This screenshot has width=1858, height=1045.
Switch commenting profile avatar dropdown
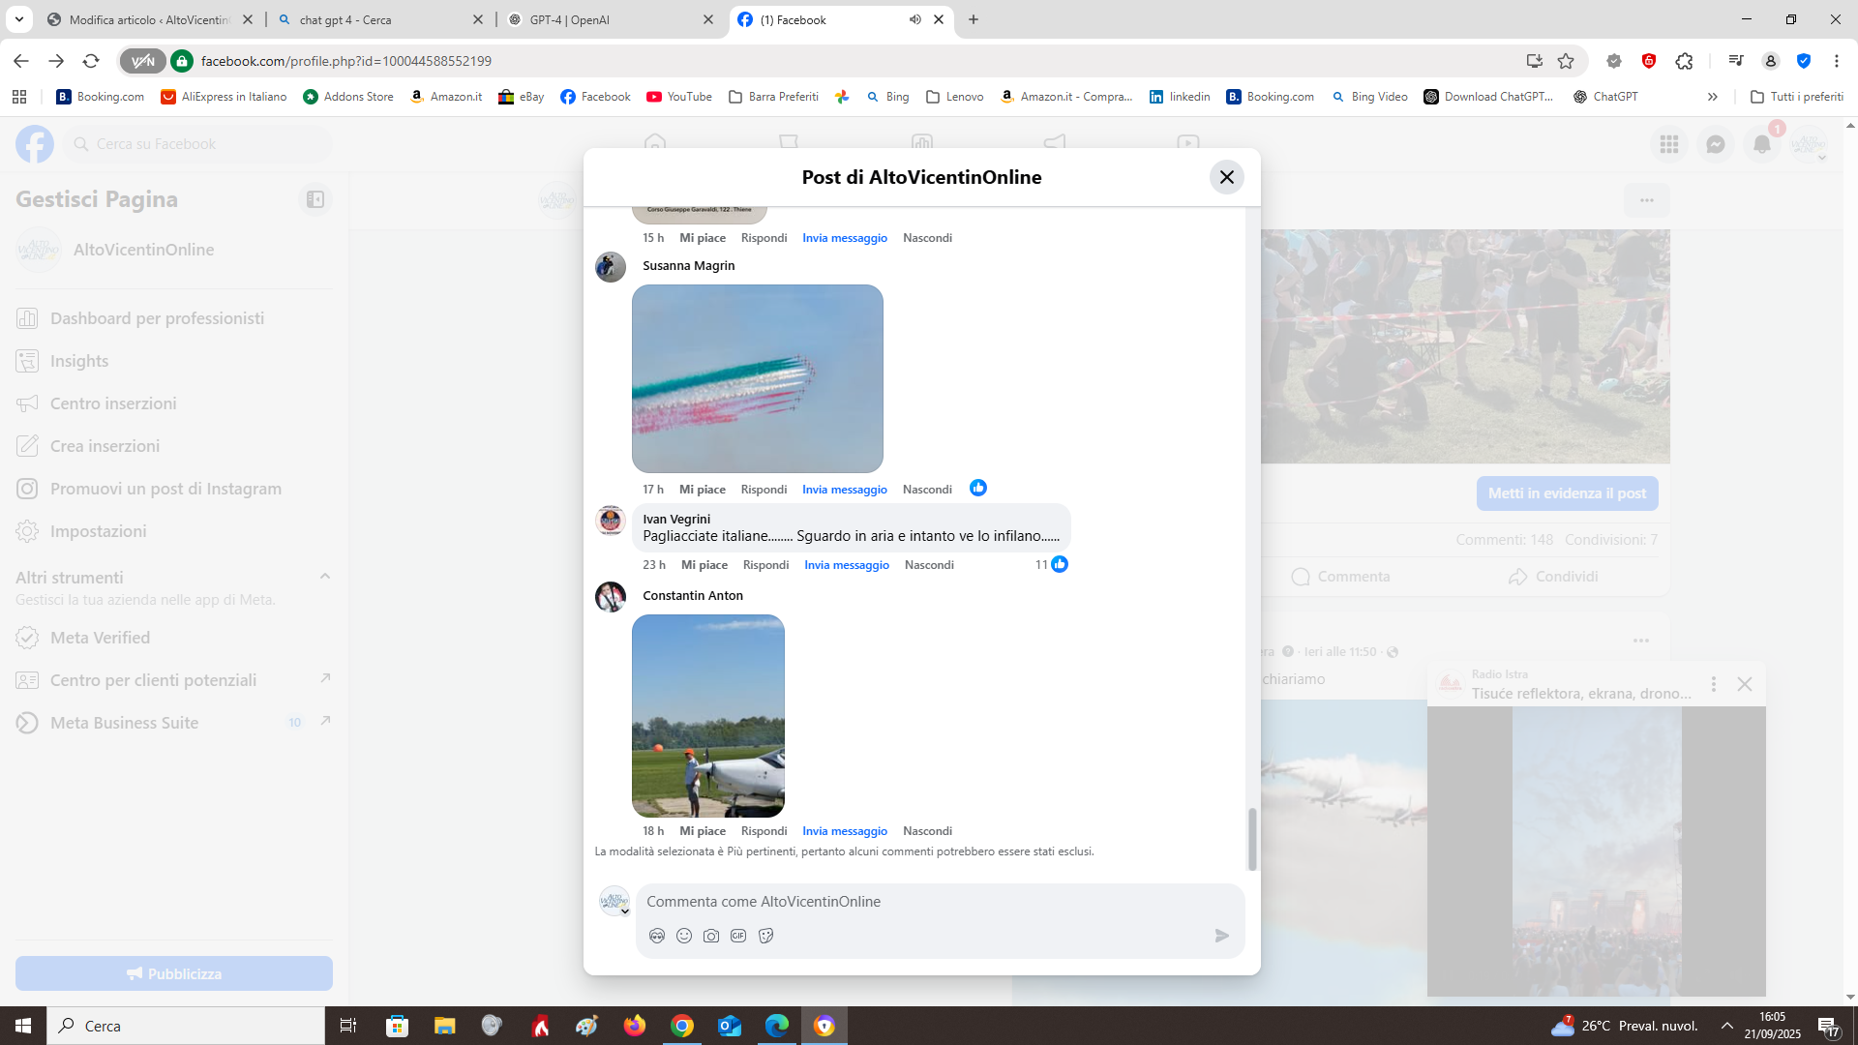click(614, 902)
